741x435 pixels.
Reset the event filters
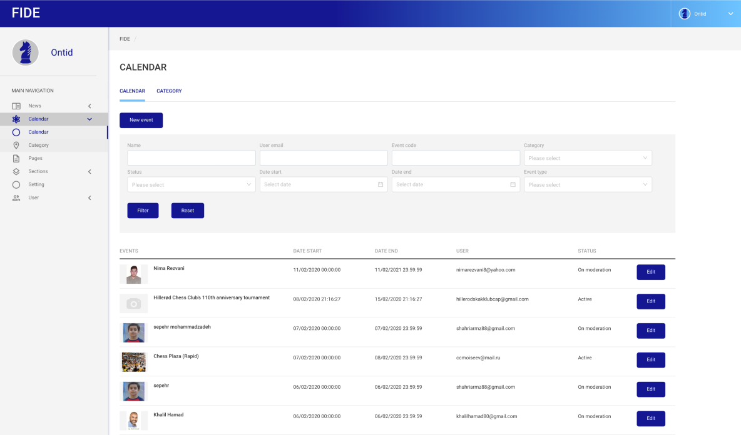coord(187,210)
